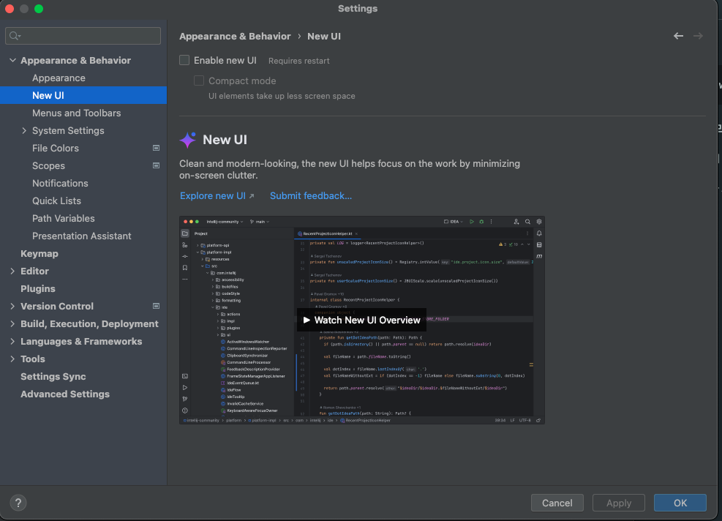Click the debug bug icon in preview toolbar

pos(481,222)
